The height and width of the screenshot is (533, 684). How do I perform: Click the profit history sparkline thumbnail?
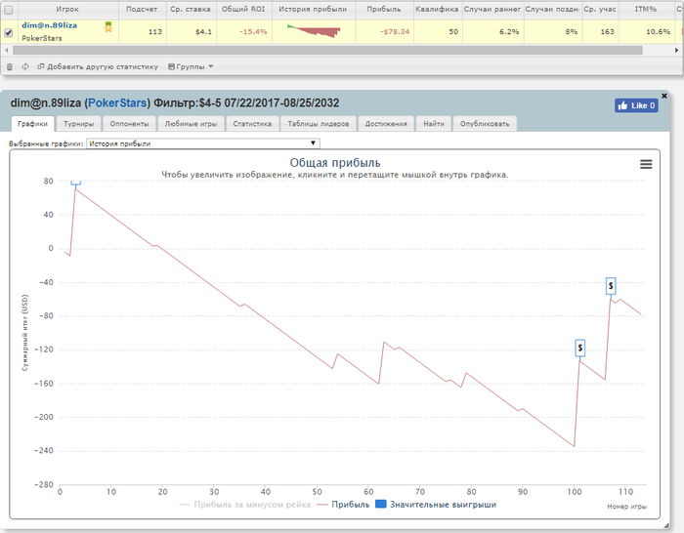314,31
